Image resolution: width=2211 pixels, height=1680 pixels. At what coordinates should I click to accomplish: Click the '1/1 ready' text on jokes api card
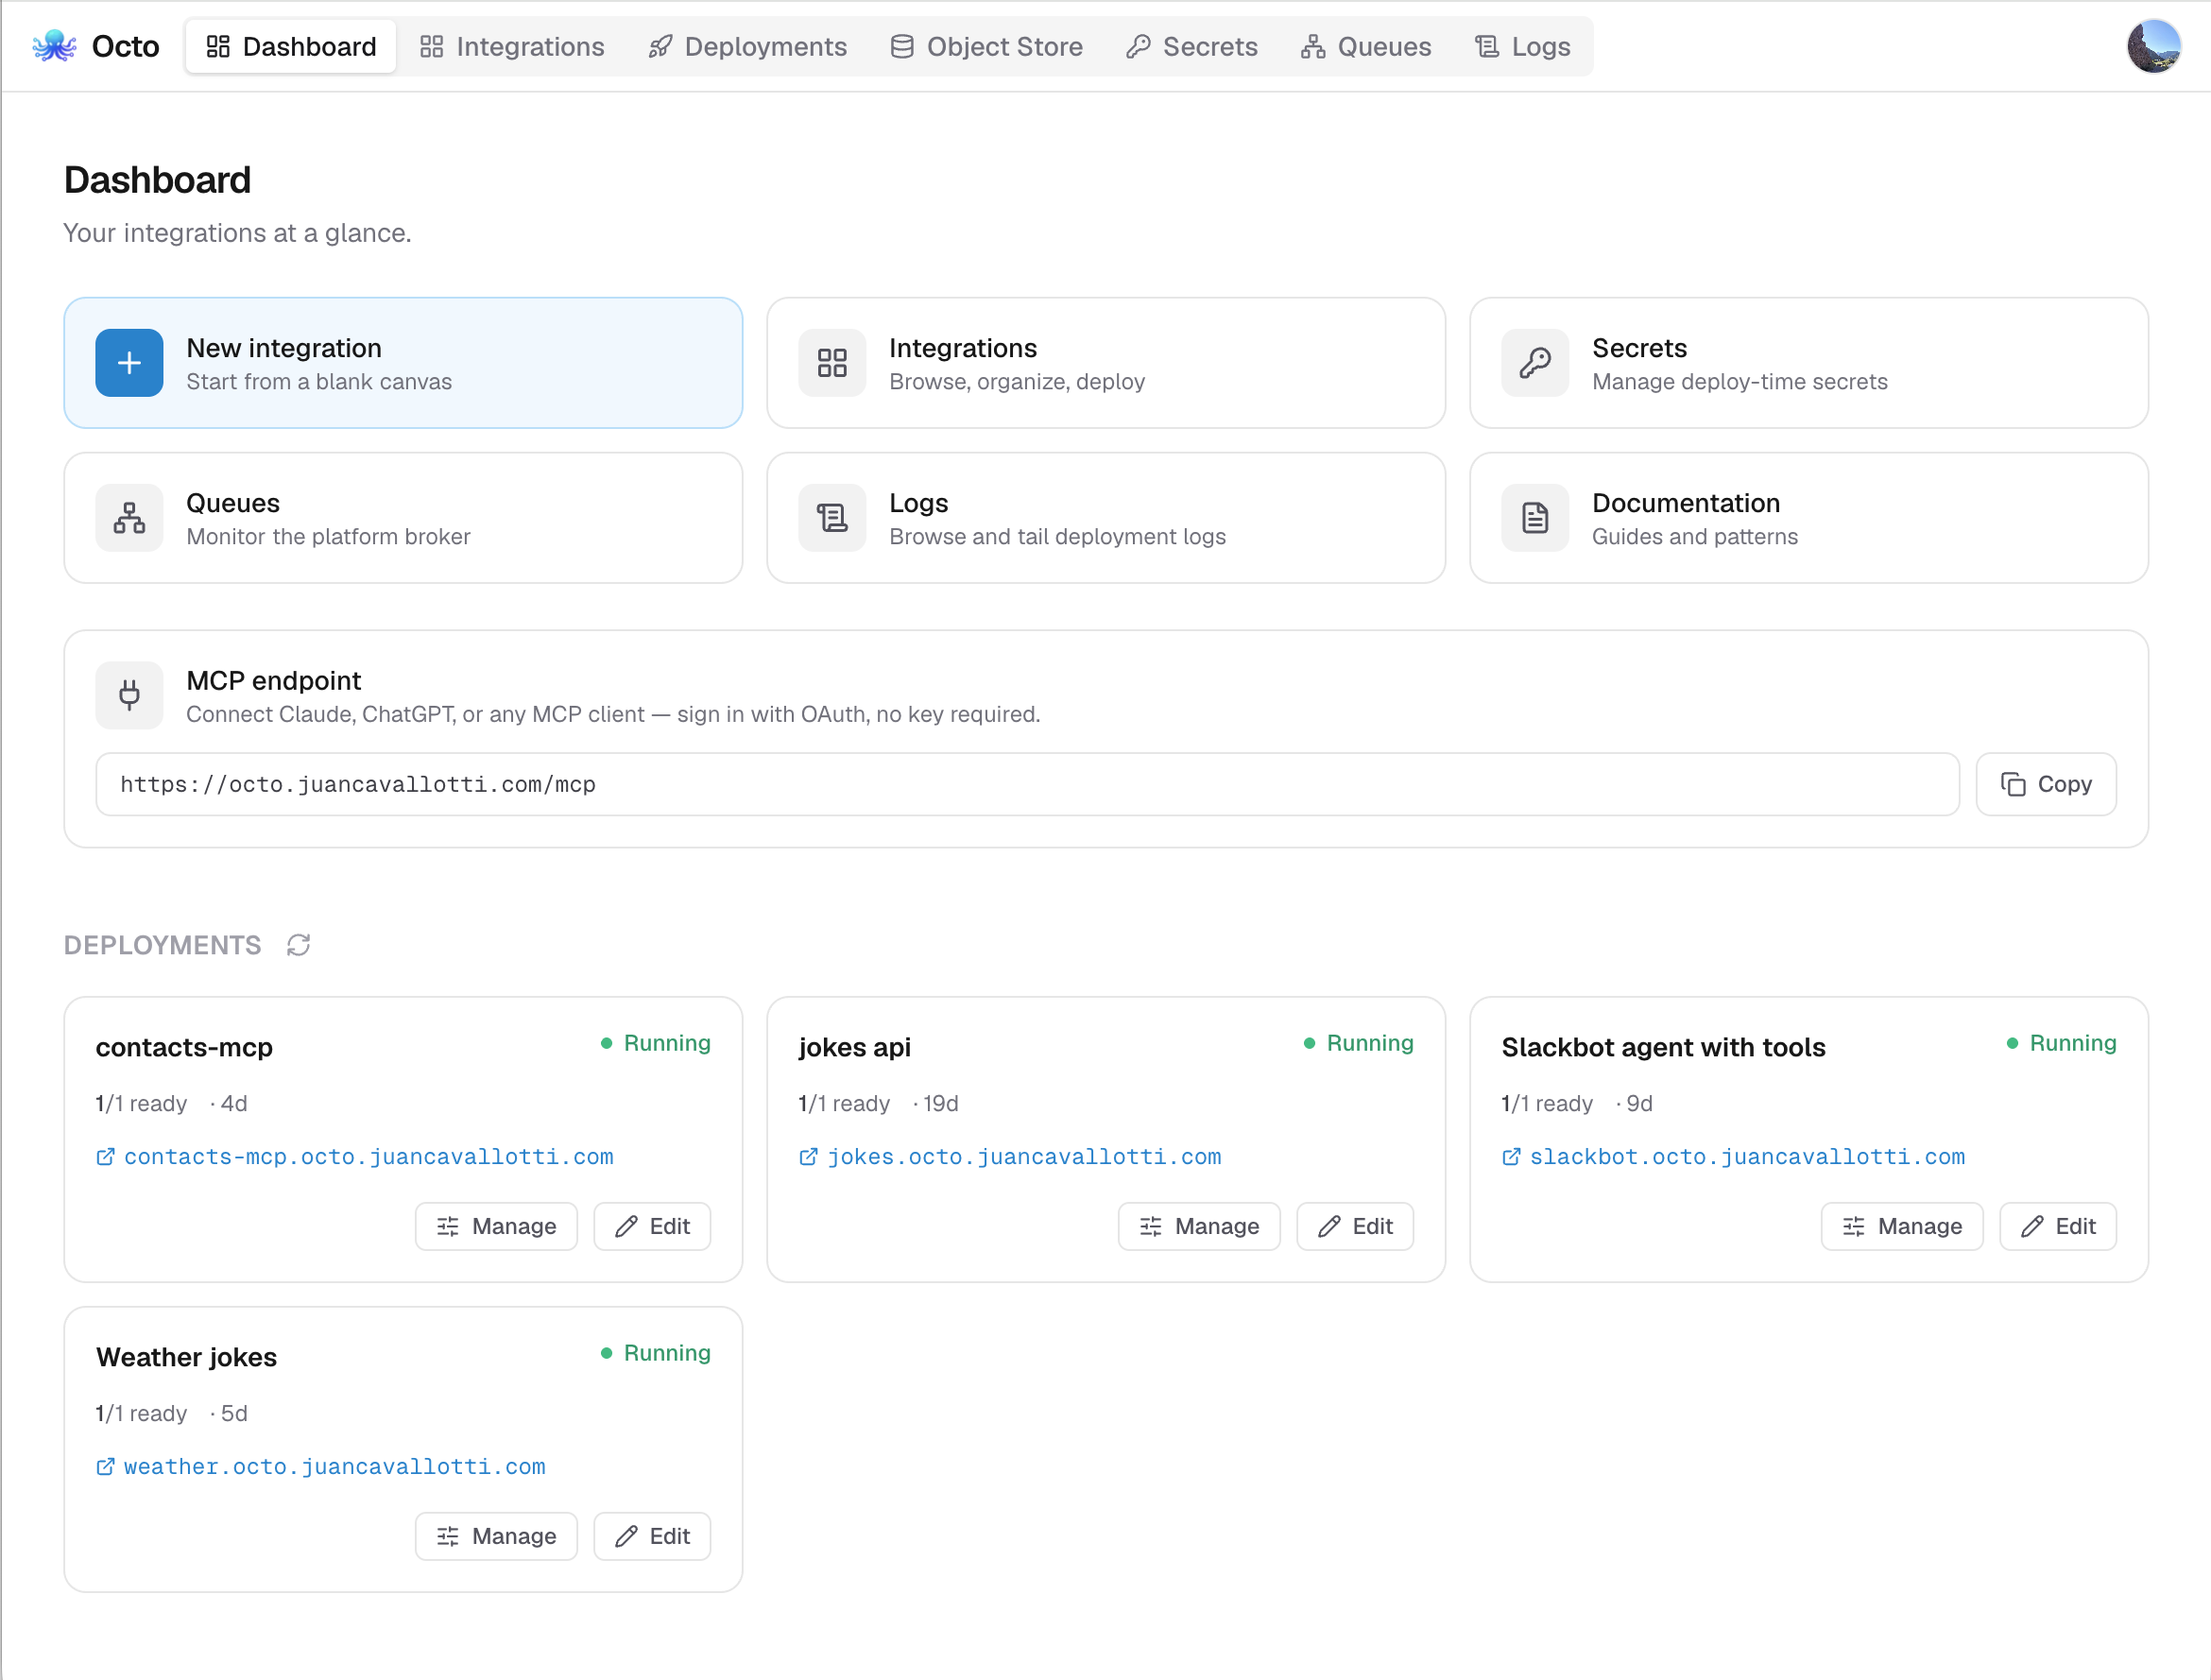pyautogui.click(x=844, y=1104)
